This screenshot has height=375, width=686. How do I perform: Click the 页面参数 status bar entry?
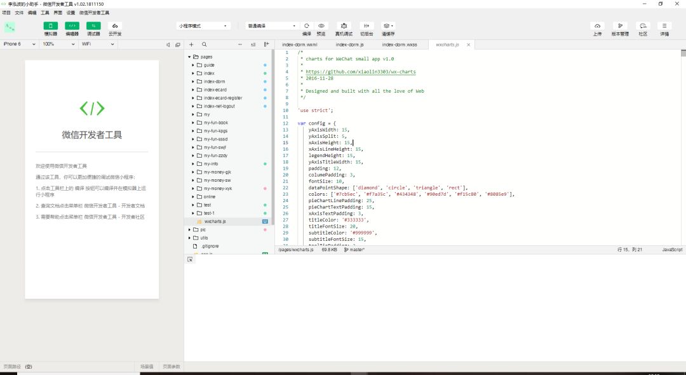(x=171, y=367)
